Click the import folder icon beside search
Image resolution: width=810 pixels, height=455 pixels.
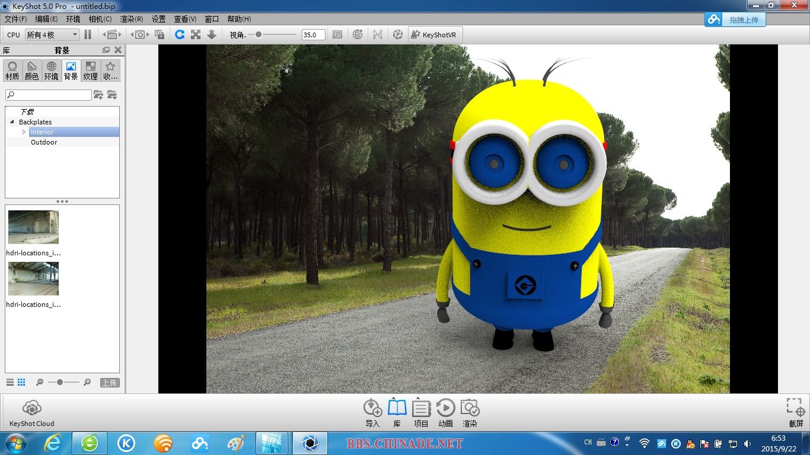[x=112, y=95]
